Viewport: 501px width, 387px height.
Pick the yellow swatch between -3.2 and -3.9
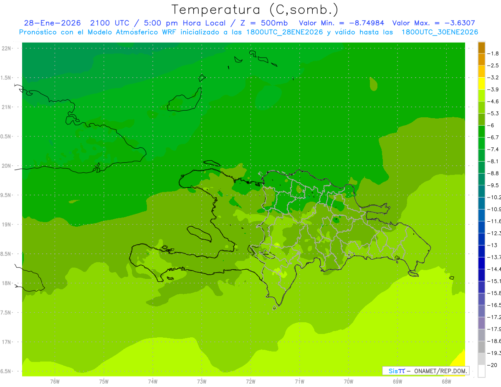481,83
